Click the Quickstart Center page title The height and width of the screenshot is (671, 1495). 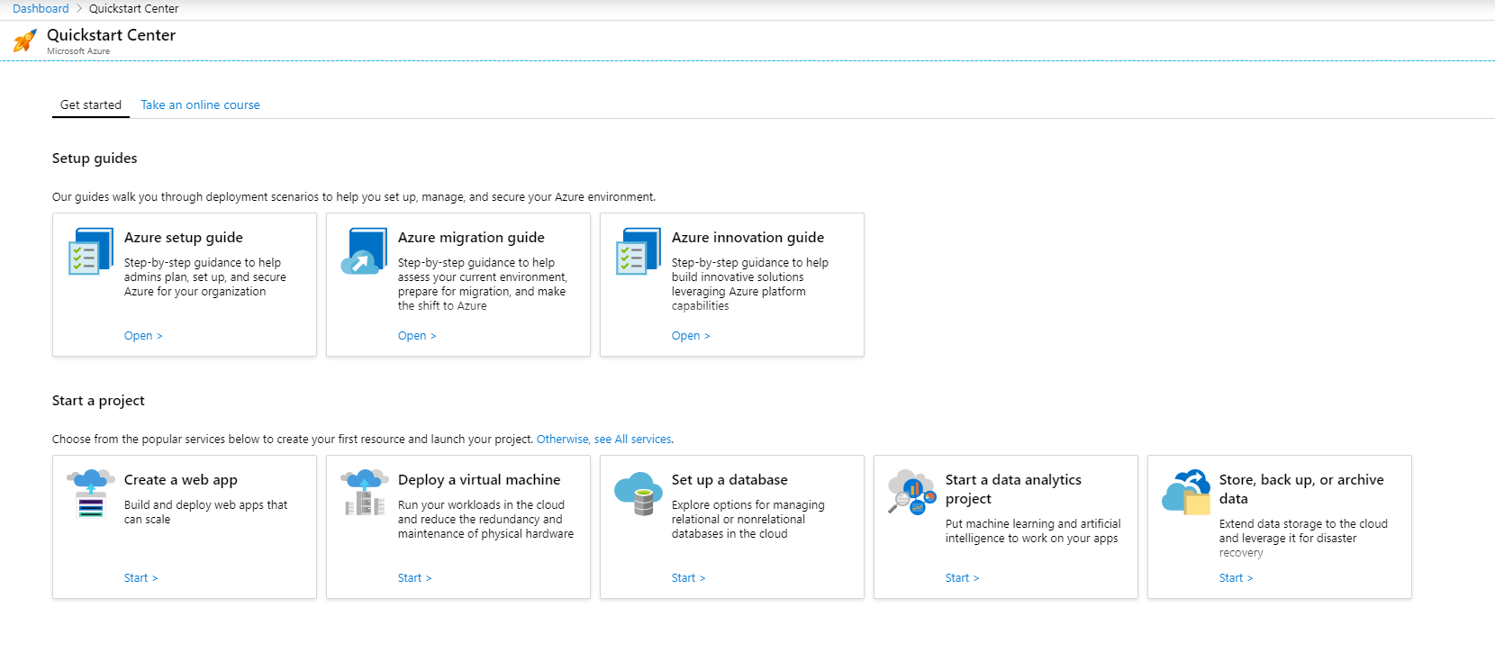[x=111, y=35]
